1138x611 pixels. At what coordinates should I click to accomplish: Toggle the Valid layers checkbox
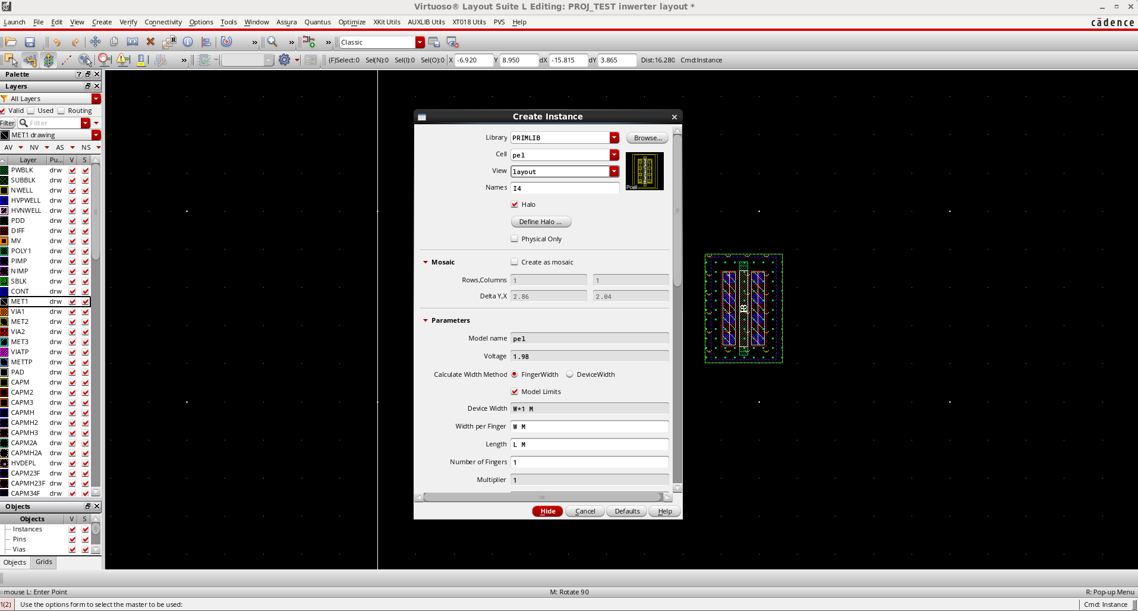coord(3,111)
